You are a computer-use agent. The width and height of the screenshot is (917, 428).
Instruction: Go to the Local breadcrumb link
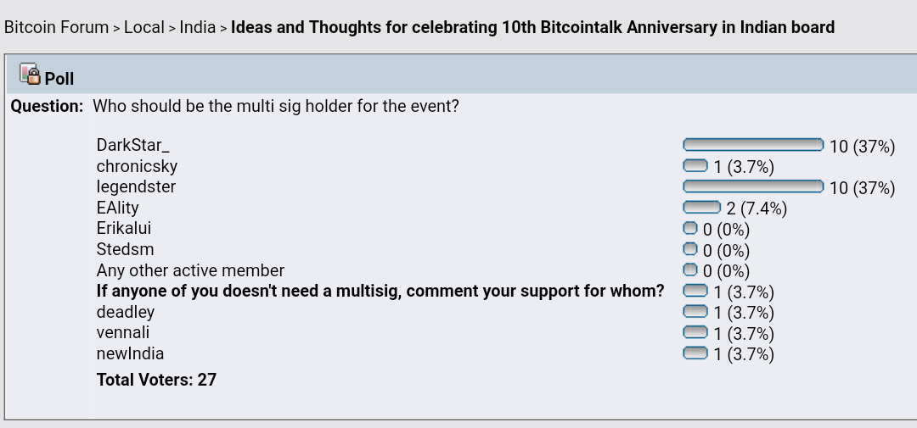coord(143,27)
